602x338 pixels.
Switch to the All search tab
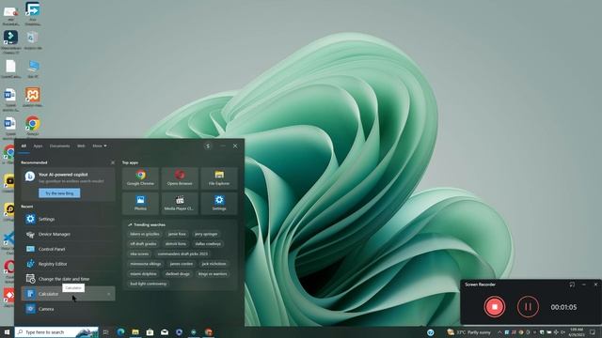[24, 146]
